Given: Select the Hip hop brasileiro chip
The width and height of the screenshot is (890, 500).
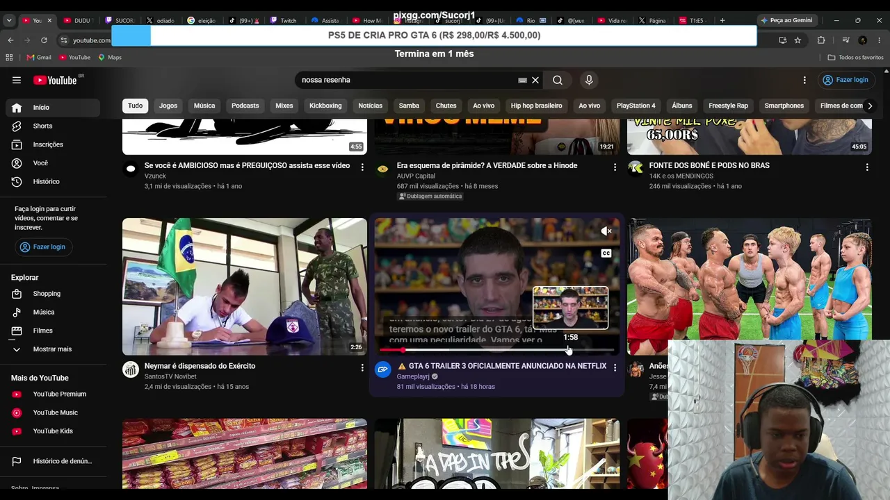Looking at the screenshot, I should (x=536, y=106).
